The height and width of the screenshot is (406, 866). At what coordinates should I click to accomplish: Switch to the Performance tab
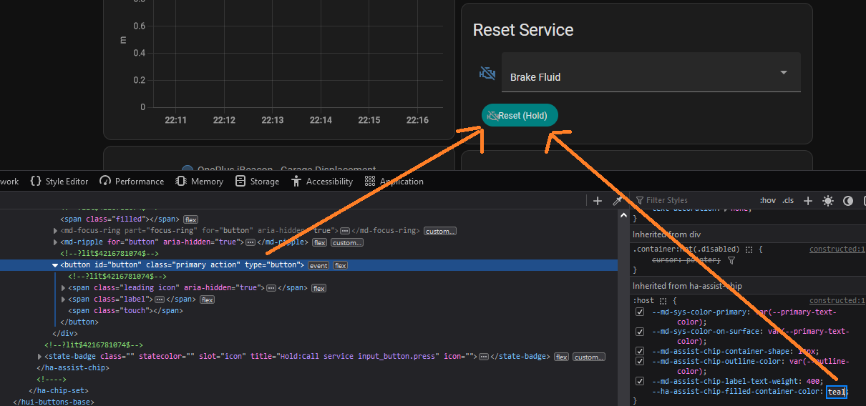(x=132, y=182)
